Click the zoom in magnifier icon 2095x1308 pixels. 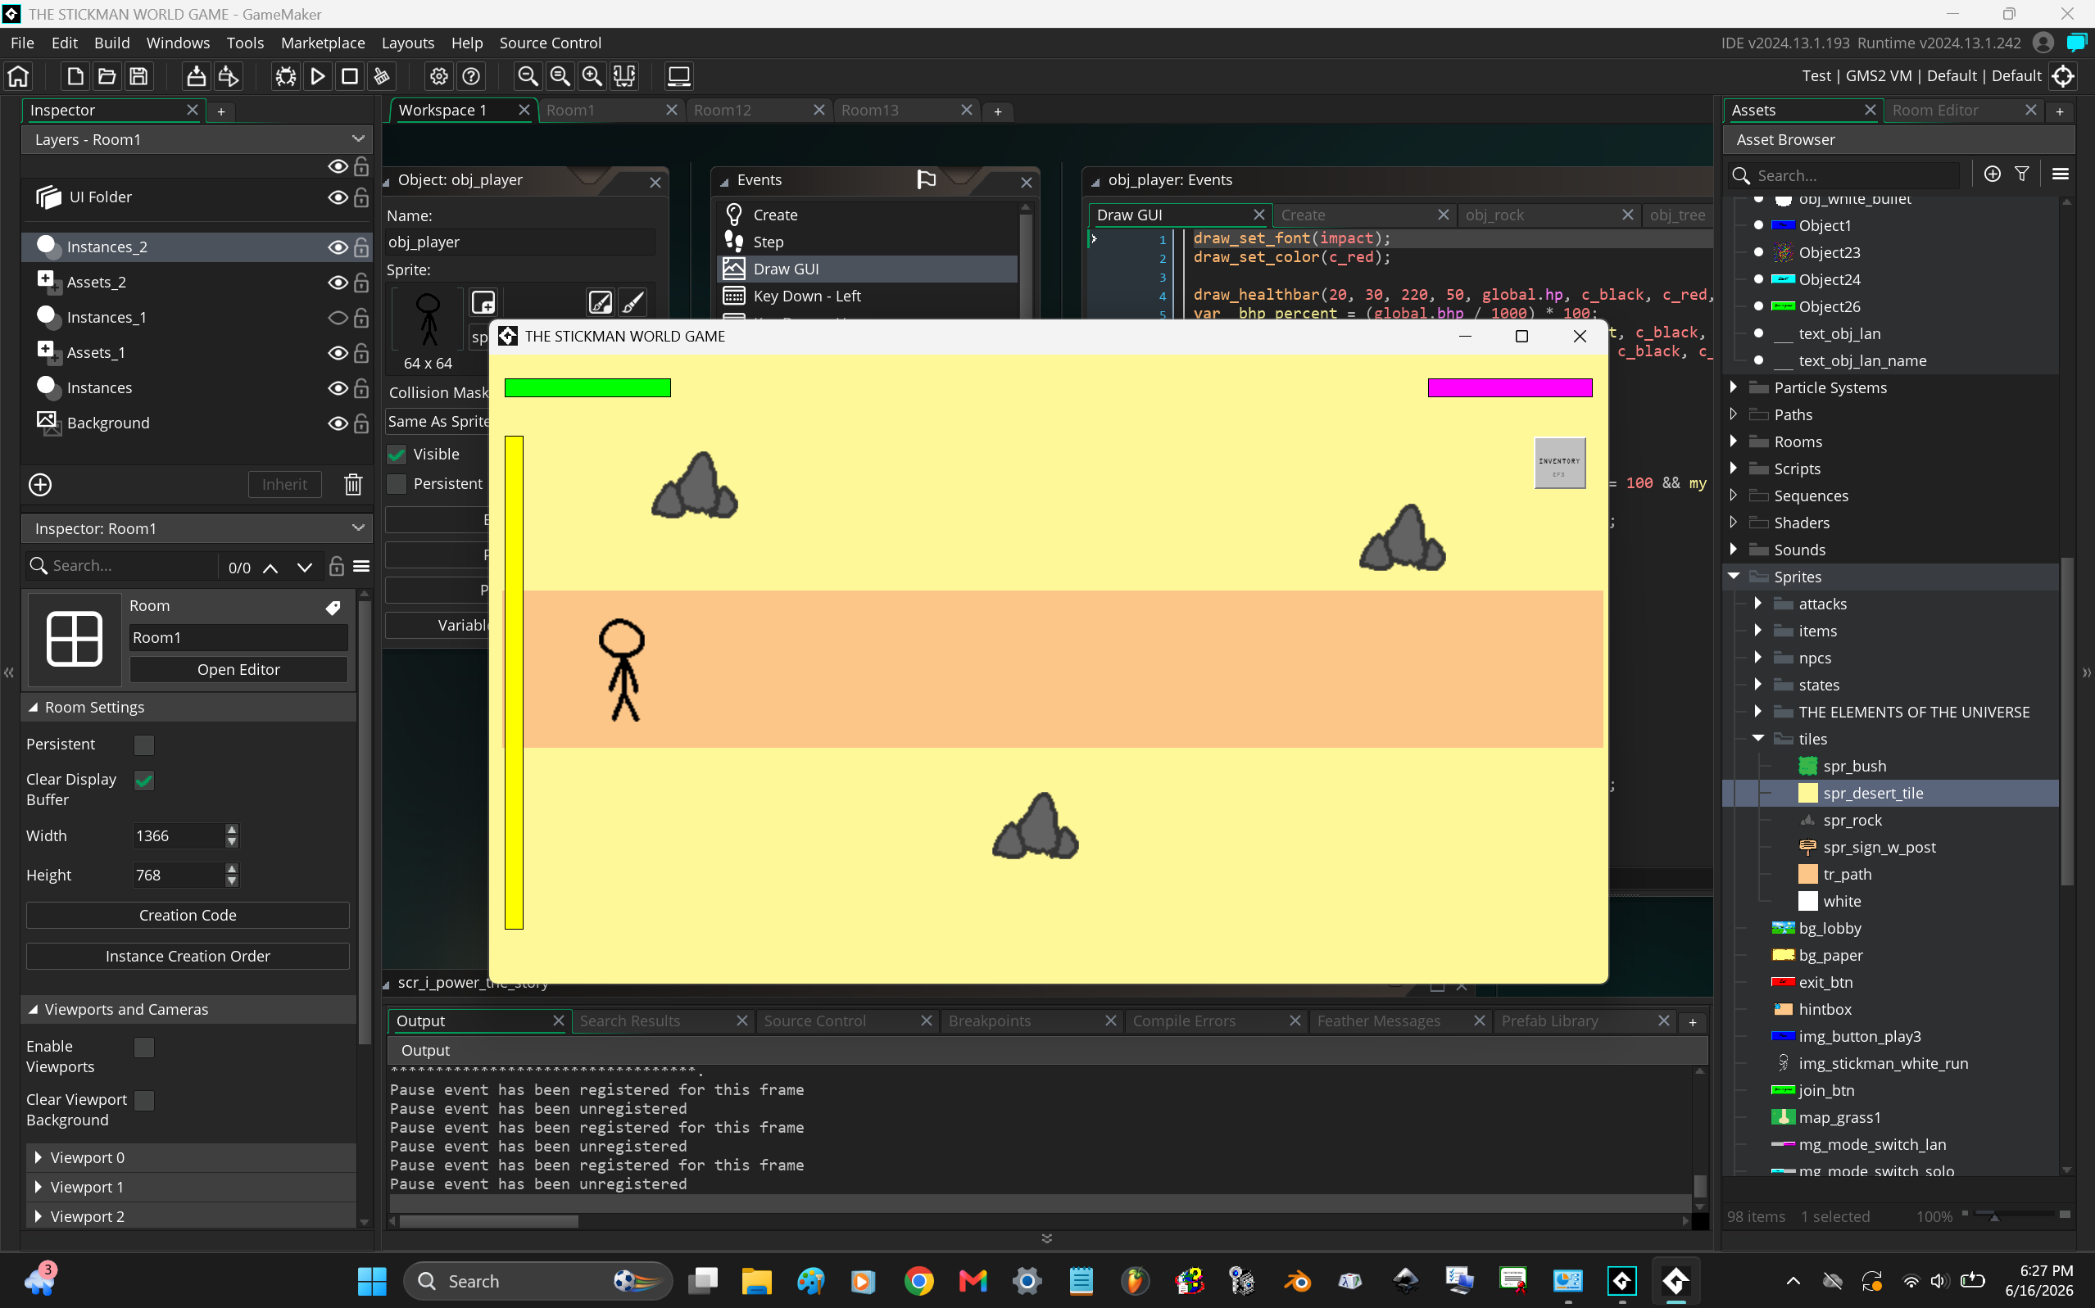pos(592,76)
